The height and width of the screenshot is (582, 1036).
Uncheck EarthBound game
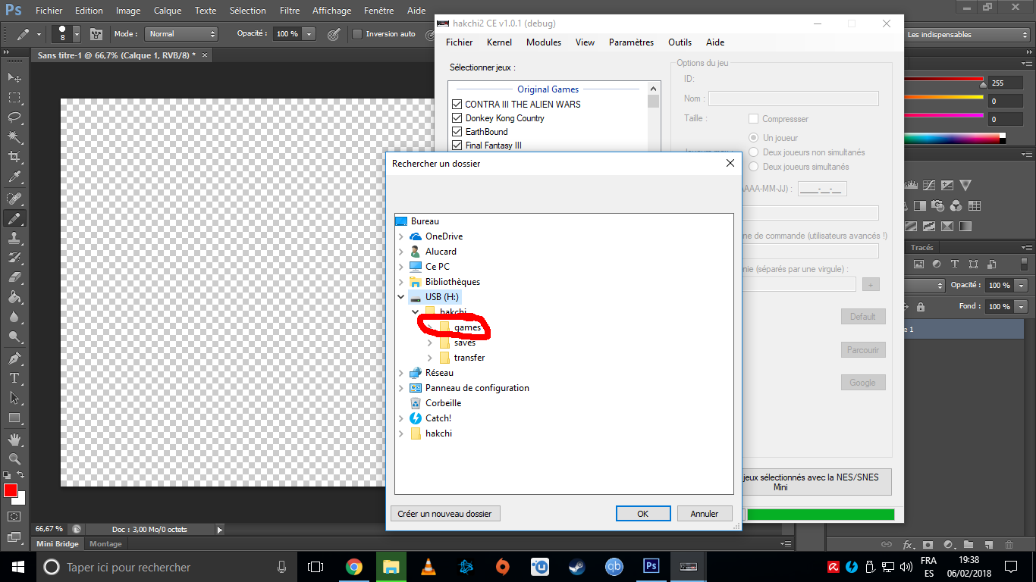click(x=457, y=131)
